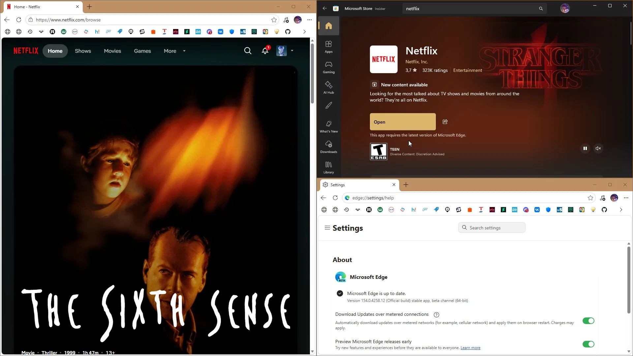
Task: Expand the Netflix profile dropdown arrow
Action: coord(292,51)
